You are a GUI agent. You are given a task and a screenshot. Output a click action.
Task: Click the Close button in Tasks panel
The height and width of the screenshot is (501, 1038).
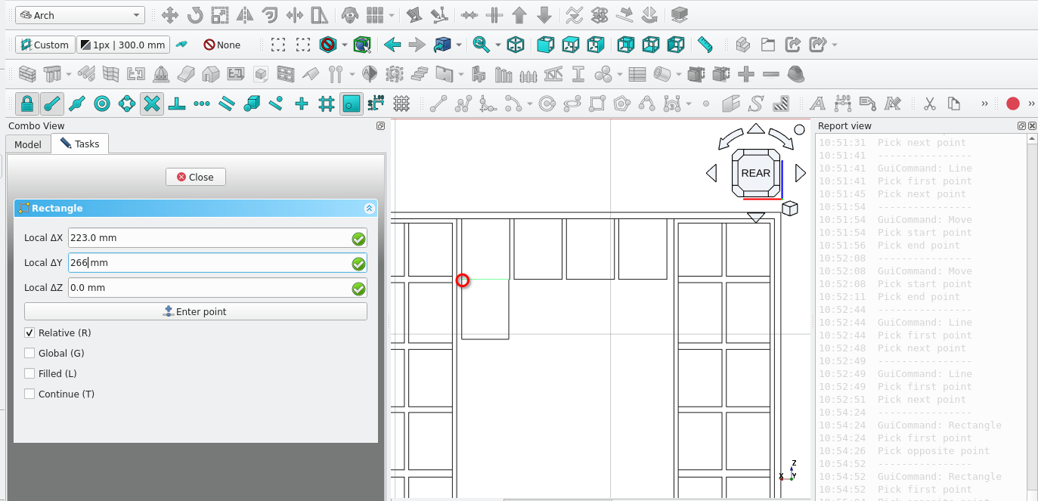point(195,177)
